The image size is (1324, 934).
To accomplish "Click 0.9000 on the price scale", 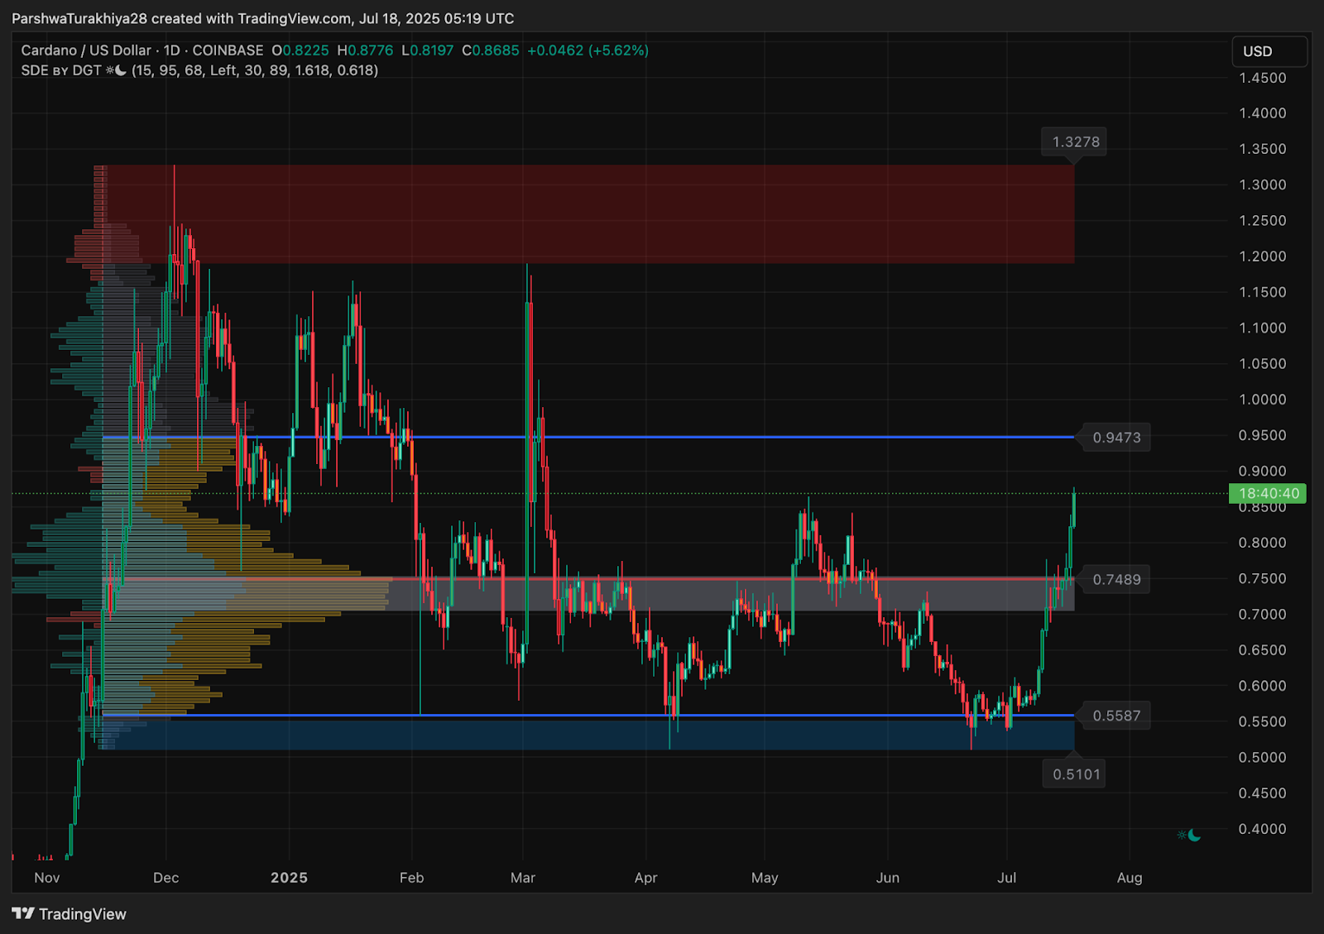I will (x=1262, y=472).
